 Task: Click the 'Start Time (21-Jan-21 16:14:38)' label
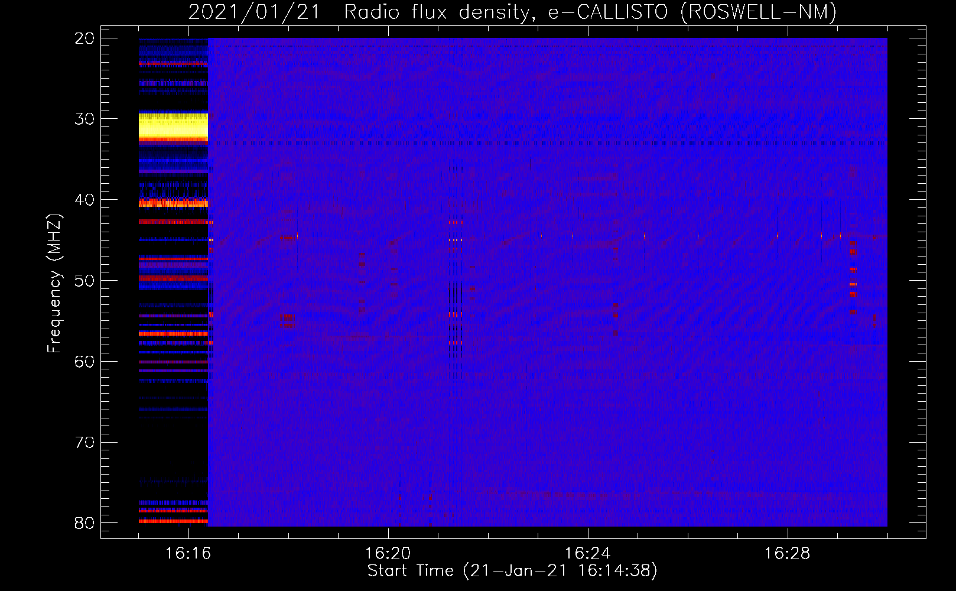click(x=512, y=571)
